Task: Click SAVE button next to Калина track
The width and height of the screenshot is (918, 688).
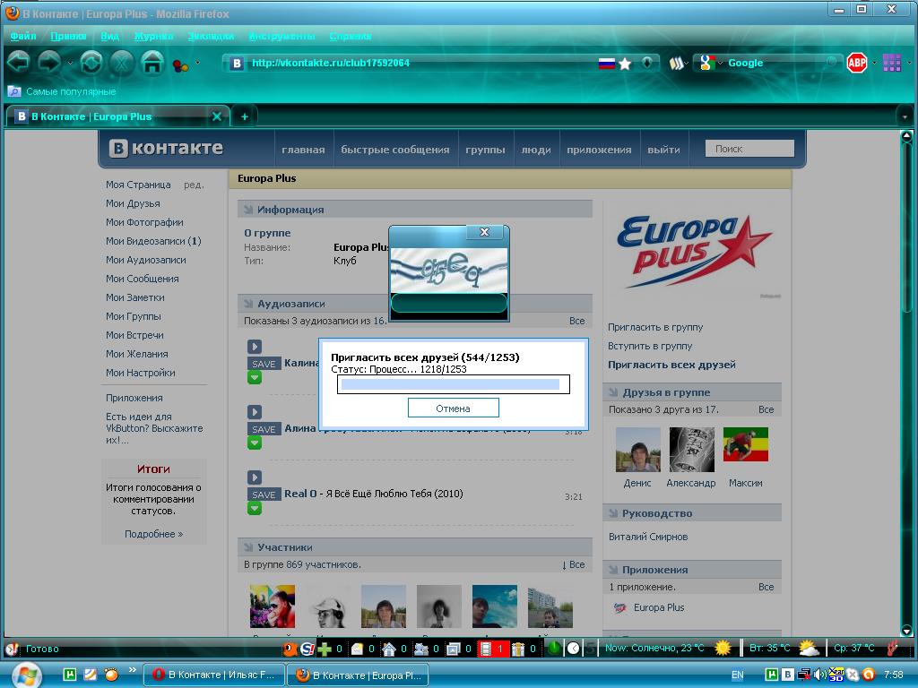Action: point(264,364)
